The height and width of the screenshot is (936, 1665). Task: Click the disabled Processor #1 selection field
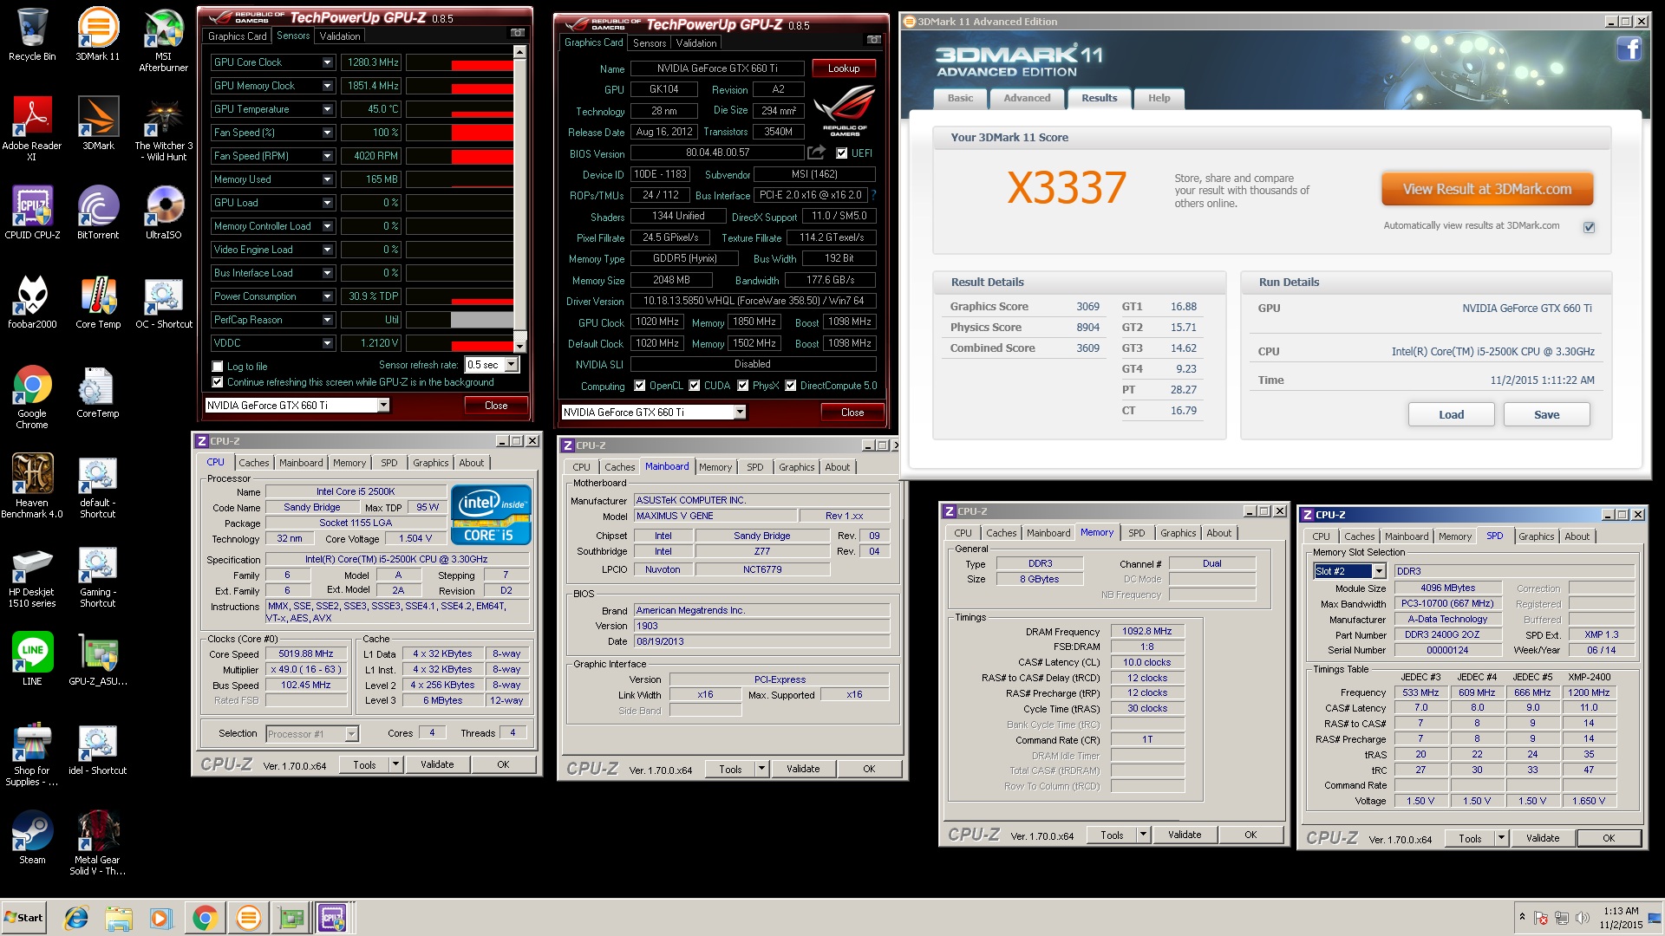point(310,734)
